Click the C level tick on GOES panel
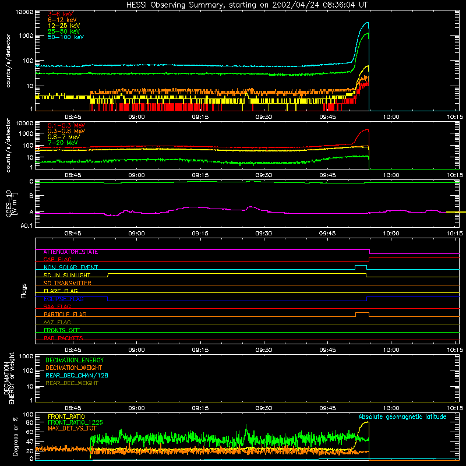 [x=31, y=182]
